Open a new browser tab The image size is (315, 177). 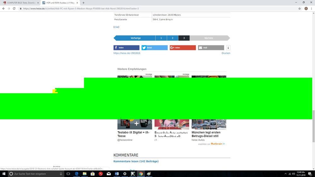point(84,3)
